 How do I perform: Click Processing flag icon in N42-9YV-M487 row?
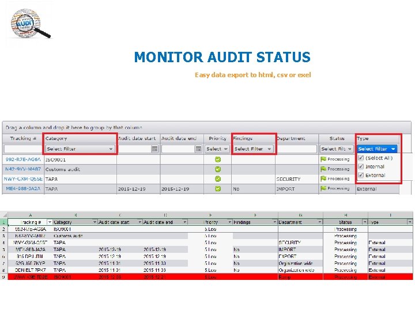(x=323, y=169)
